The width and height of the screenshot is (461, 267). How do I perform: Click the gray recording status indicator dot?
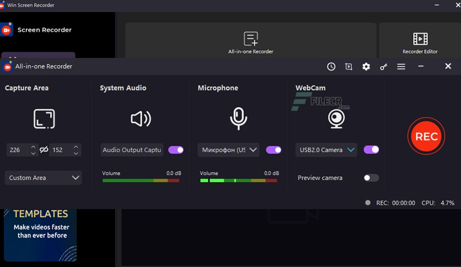[x=367, y=202]
